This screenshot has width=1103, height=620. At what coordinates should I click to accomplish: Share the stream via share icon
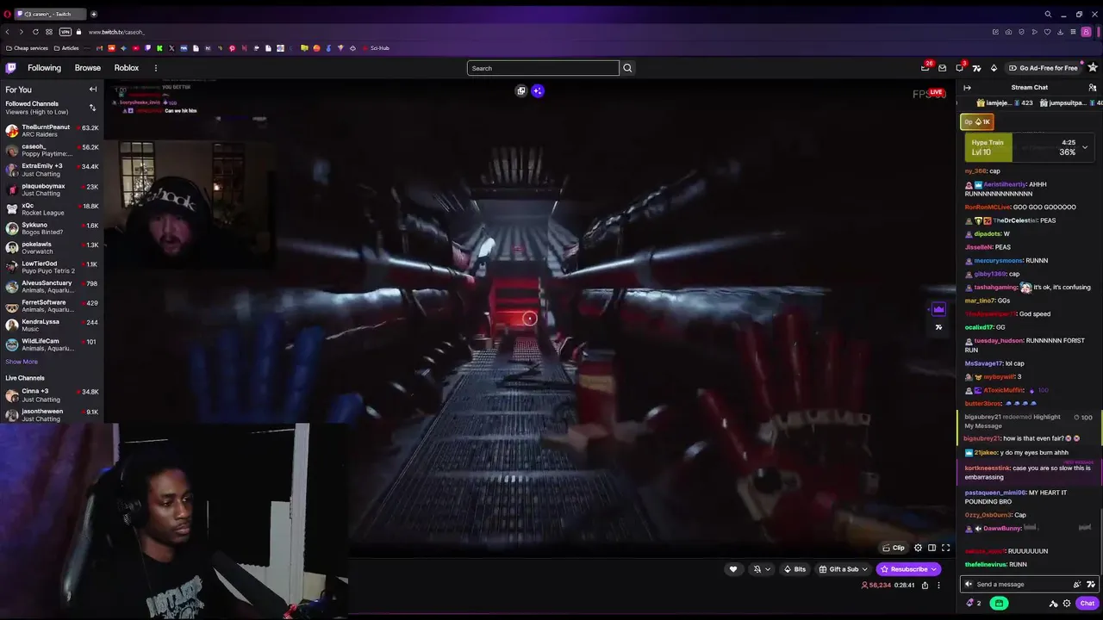(925, 586)
